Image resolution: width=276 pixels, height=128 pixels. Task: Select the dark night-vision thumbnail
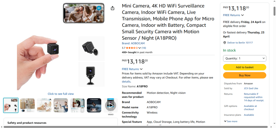tap(94, 105)
